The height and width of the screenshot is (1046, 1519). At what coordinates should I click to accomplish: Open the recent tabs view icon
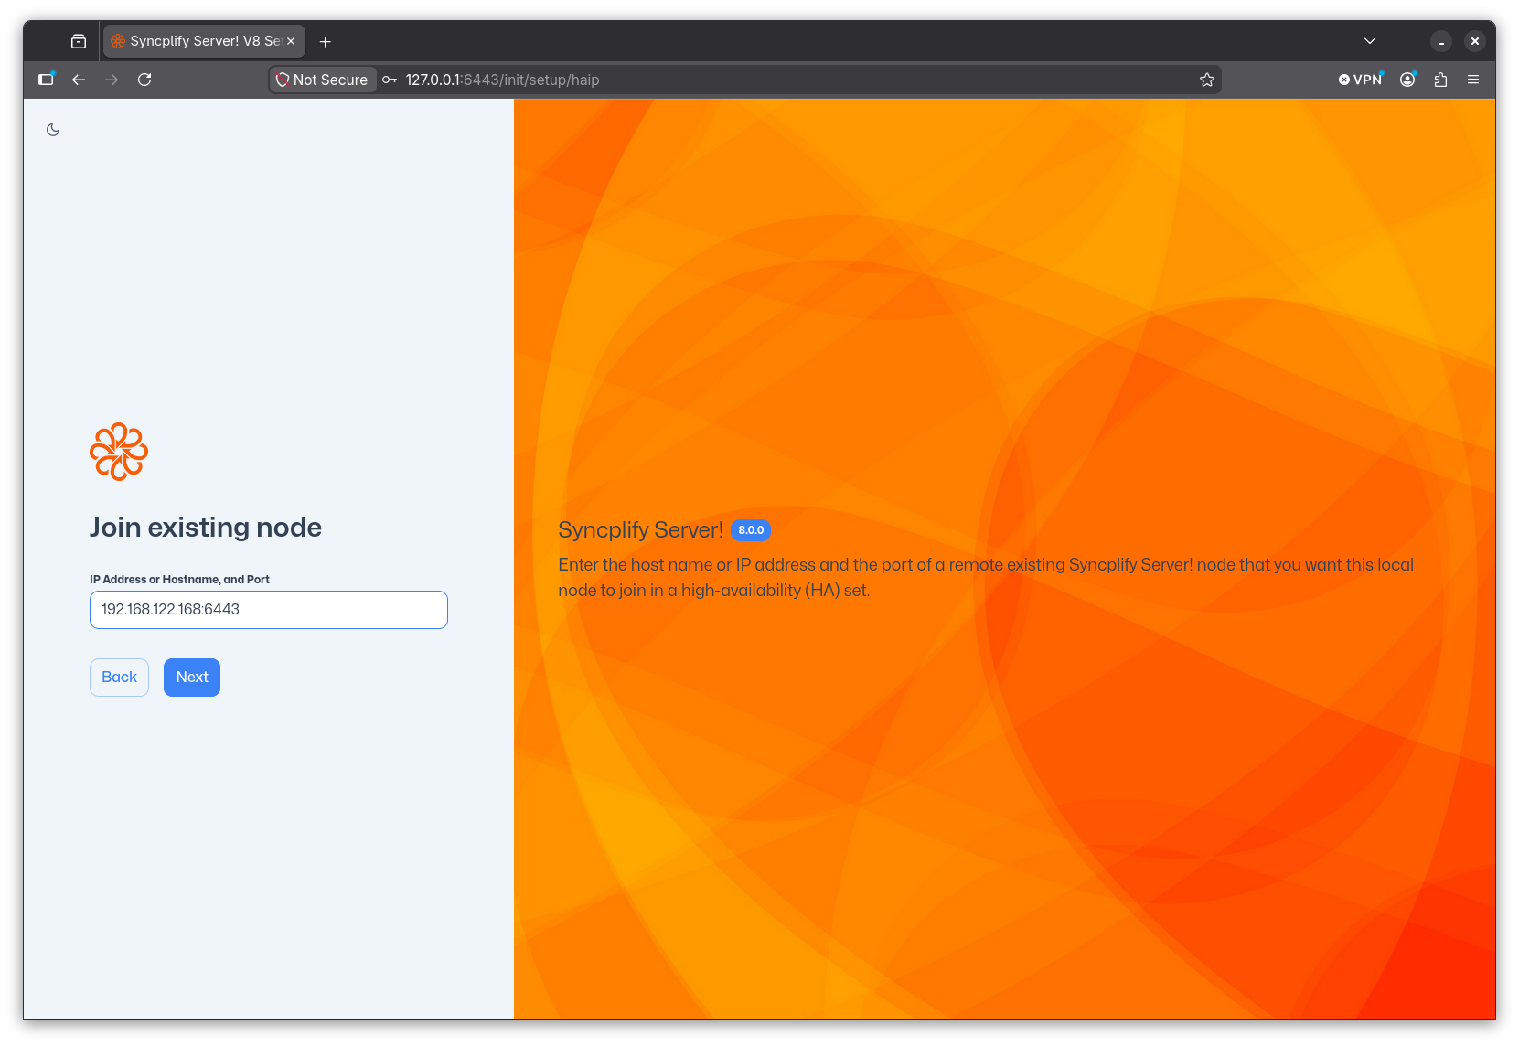click(79, 41)
